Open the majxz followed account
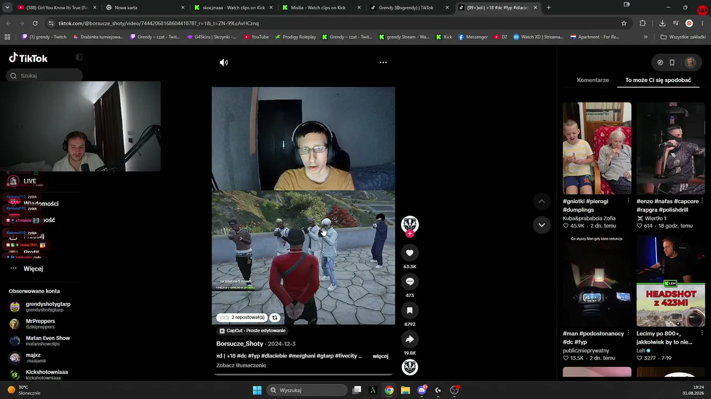Viewport: 711px width, 399px height. (28, 358)
